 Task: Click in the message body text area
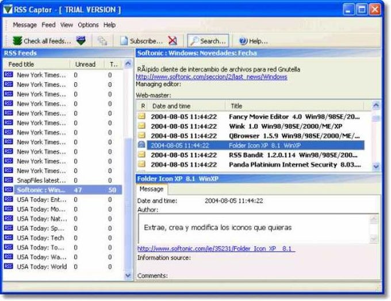coord(254,228)
